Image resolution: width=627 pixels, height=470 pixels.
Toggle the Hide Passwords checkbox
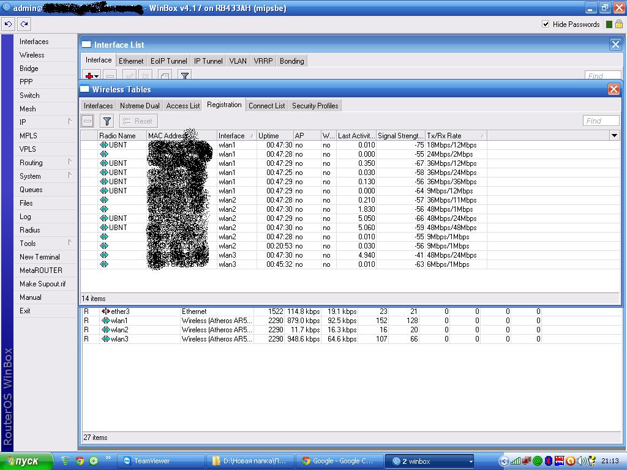pyautogui.click(x=546, y=24)
